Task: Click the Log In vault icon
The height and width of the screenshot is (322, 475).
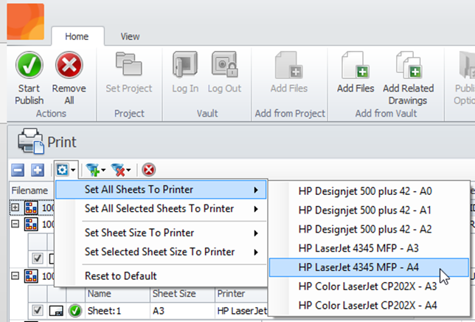Action: tap(185, 64)
